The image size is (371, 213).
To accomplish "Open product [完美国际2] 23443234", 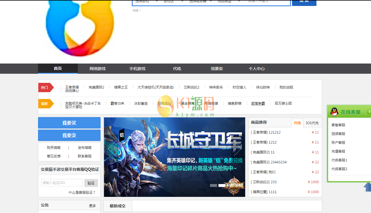I will [x=269, y=162].
